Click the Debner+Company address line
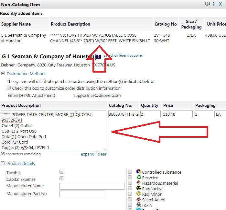This screenshot has height=210, width=226. click(x=58, y=65)
